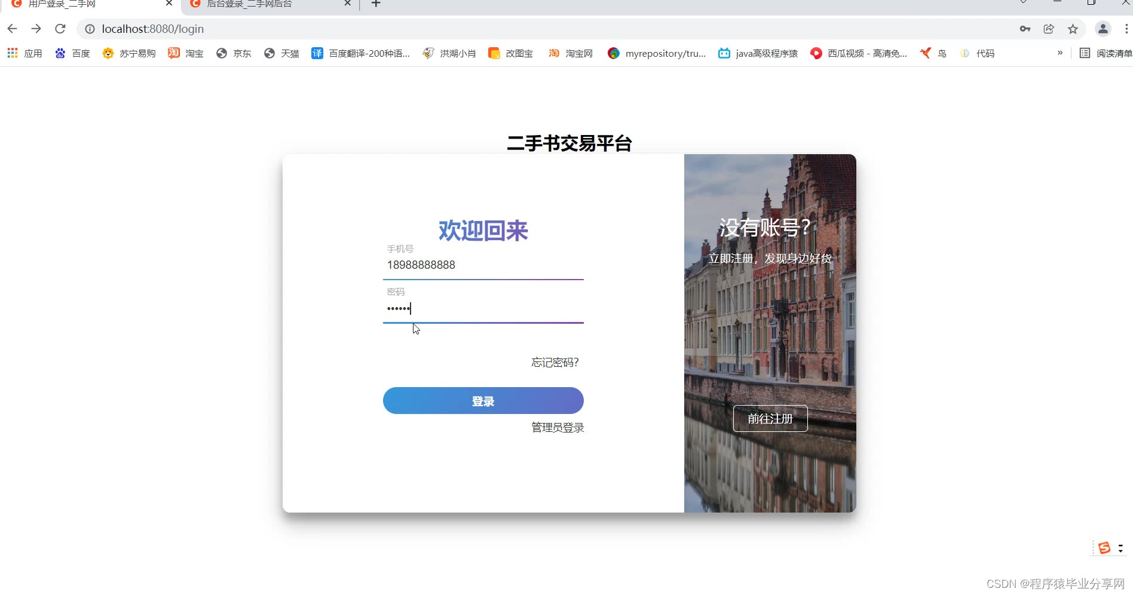Open the 百度 bookmark
Screen dimensions: 1133x595
click(72, 53)
